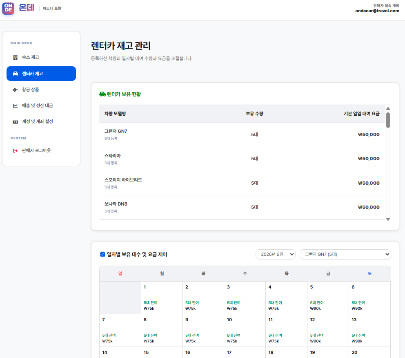The width and height of the screenshot is (405, 358).
Task: Select June 20 calendar cell
Action: point(369,353)
